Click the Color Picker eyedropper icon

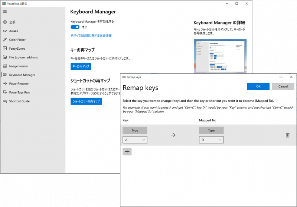(x=5, y=40)
